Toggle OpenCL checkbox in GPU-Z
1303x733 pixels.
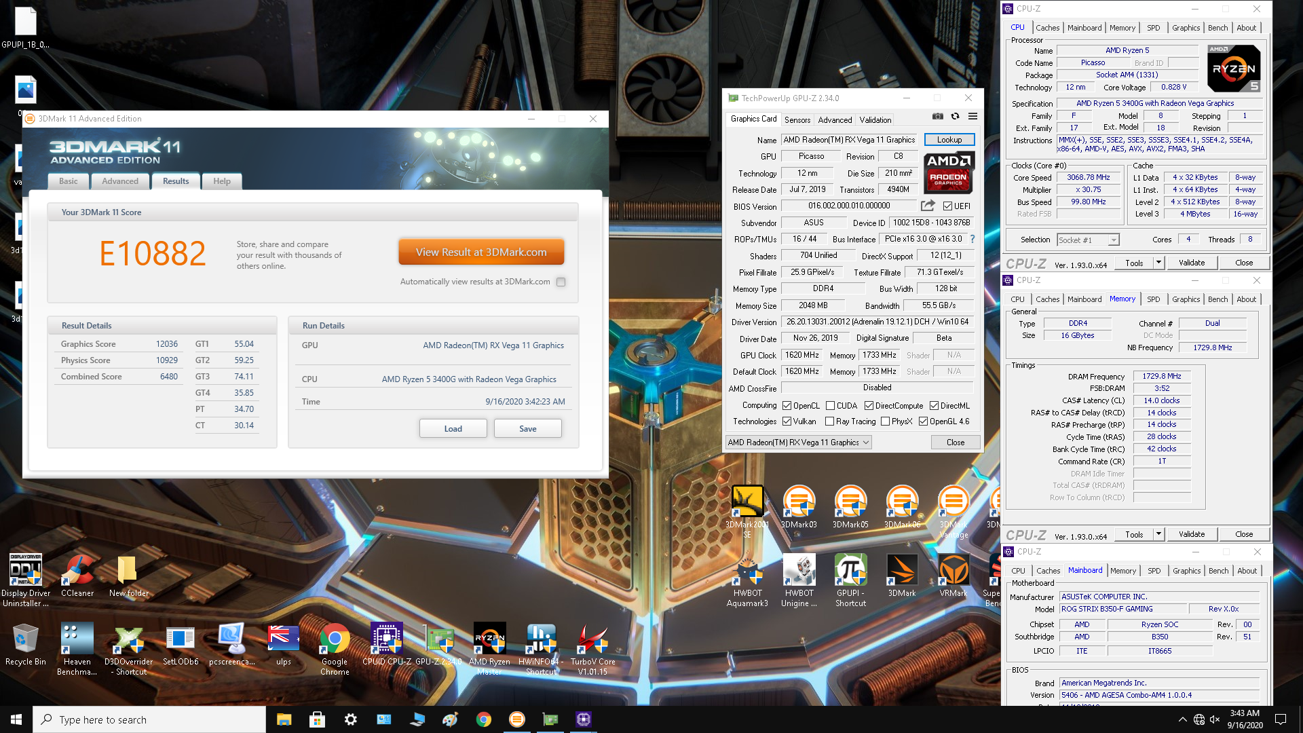click(x=787, y=406)
